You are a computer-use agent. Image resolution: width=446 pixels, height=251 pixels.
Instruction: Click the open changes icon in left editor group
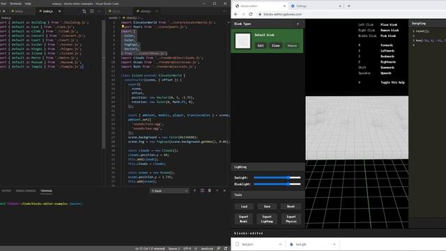point(84,11)
